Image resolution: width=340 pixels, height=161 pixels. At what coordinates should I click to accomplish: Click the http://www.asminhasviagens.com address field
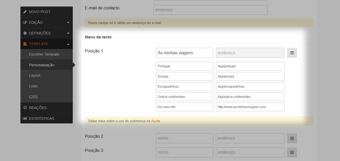(x=250, y=107)
